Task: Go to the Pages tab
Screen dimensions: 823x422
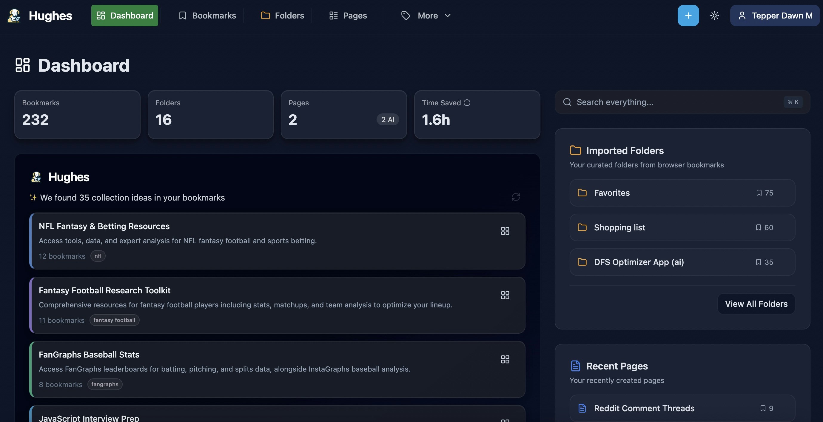Action: pyautogui.click(x=348, y=16)
